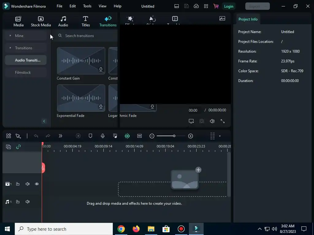This screenshot has height=235, width=314.
Task: Click the redo arrow
Action: coord(48,136)
